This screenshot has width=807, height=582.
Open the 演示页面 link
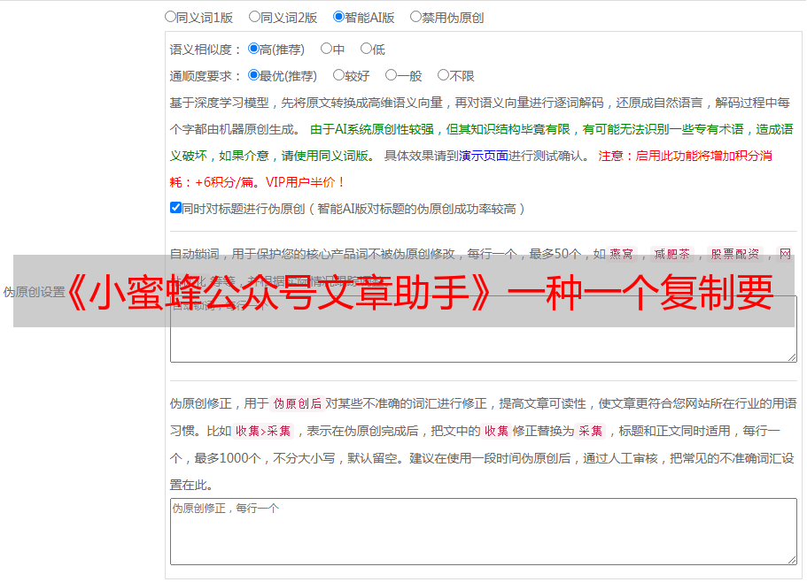pos(483,156)
